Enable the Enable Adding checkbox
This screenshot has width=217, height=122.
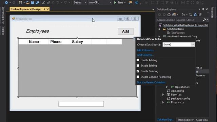138,60
